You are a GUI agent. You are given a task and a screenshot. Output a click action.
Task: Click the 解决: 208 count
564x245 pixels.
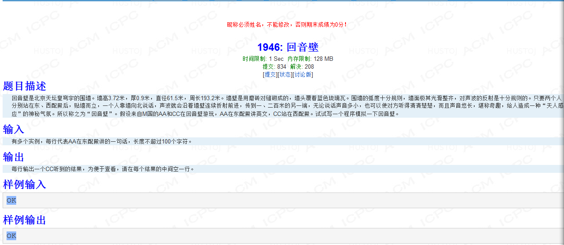tap(302, 66)
